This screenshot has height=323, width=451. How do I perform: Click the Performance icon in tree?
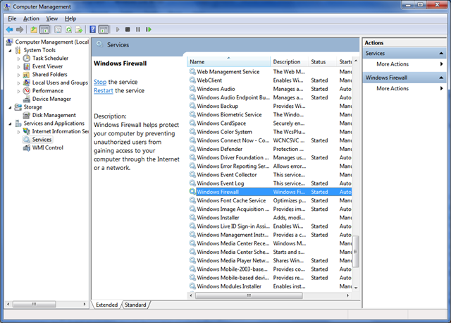point(27,91)
